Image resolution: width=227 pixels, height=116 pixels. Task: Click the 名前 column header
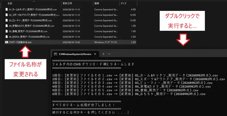(10, 3)
